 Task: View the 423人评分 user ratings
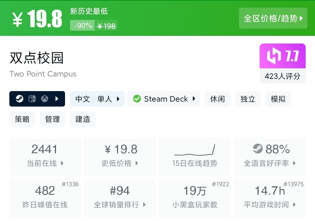[282, 76]
